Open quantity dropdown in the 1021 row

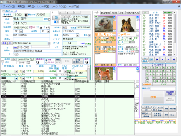(x=23, y=72)
